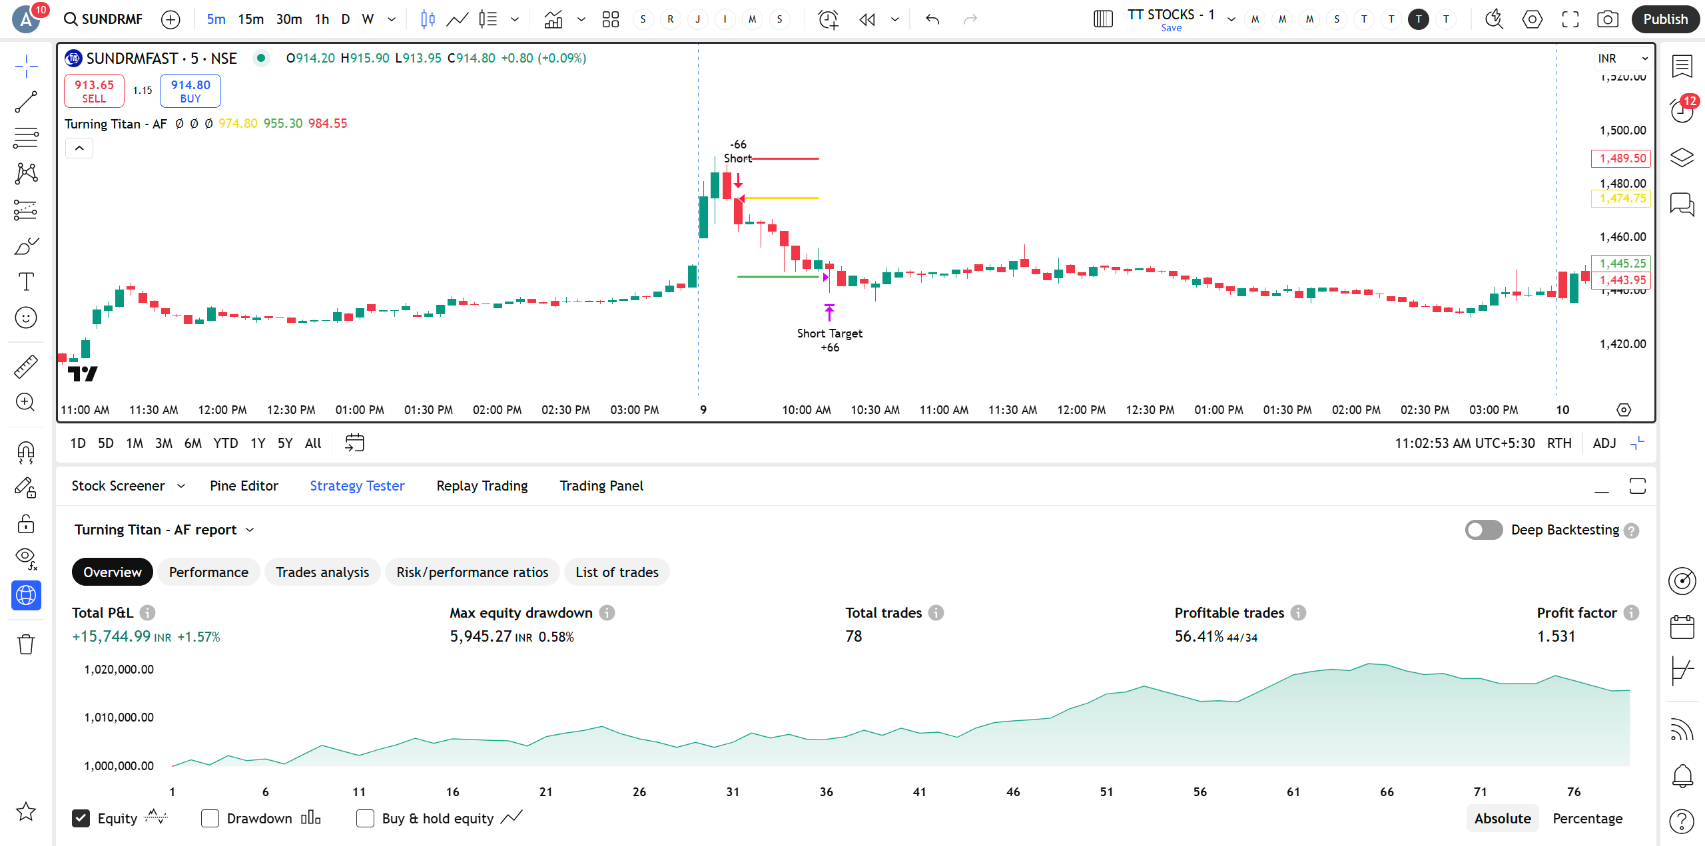Uncheck the Equity checkbox

81,818
